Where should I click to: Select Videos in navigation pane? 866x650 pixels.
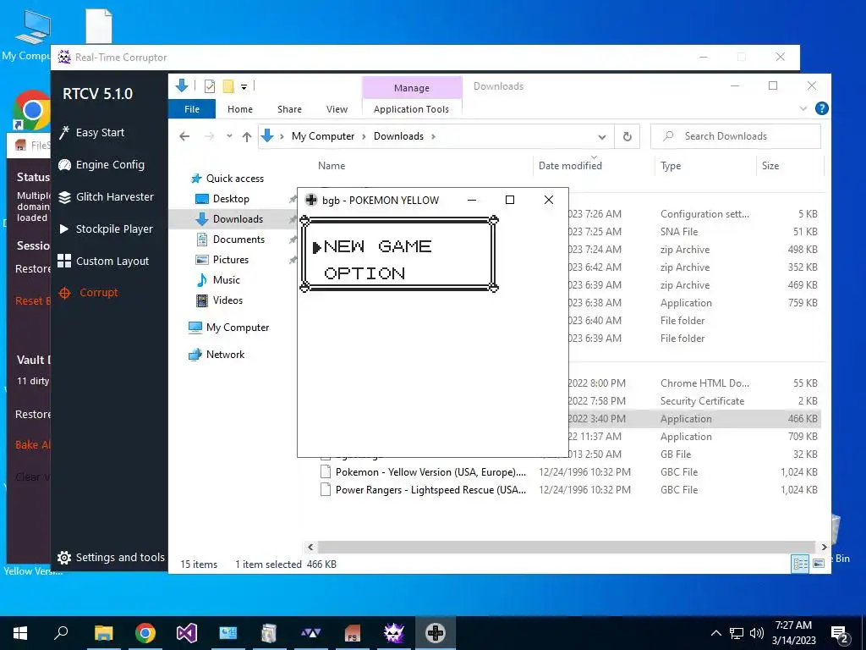point(220,300)
